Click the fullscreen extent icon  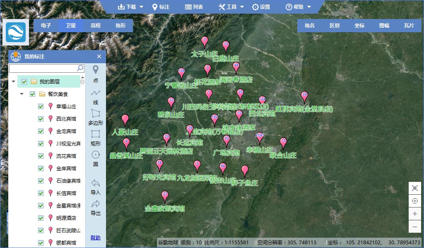(414, 188)
